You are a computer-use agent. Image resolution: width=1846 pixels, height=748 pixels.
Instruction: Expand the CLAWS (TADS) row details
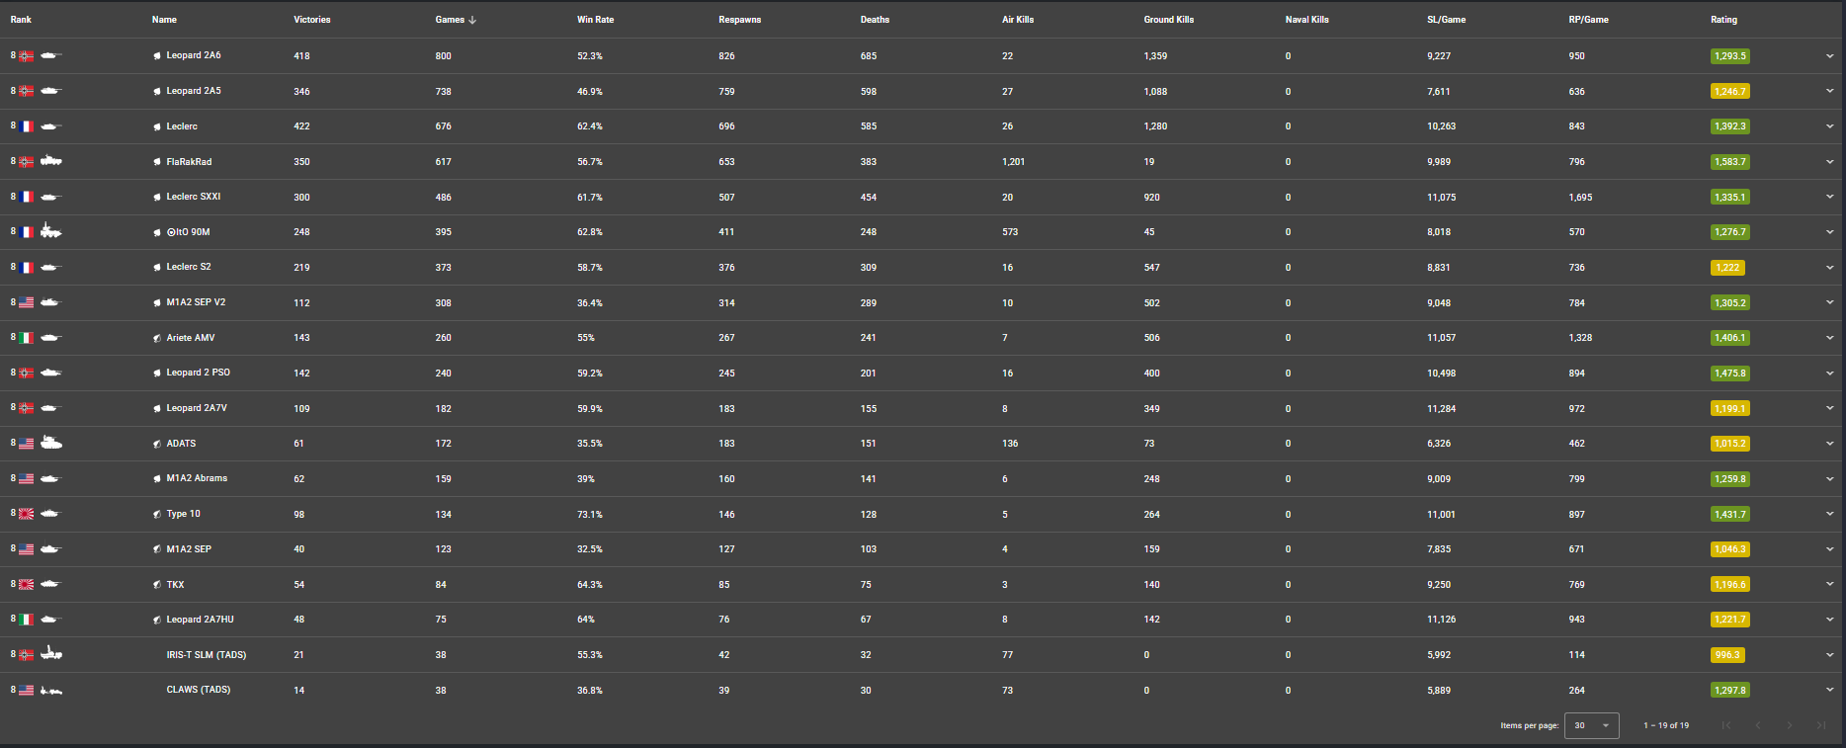coord(1830,690)
